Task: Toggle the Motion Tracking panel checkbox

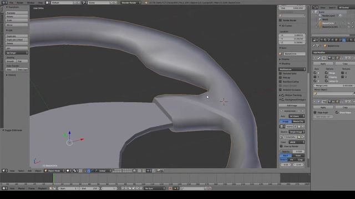Action: pyautogui.click(x=283, y=95)
